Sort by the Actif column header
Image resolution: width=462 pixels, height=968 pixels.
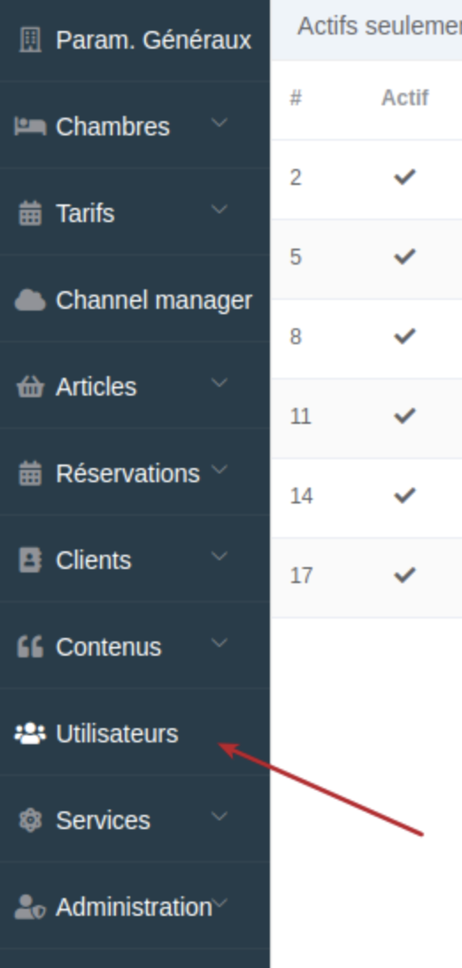pyautogui.click(x=404, y=98)
